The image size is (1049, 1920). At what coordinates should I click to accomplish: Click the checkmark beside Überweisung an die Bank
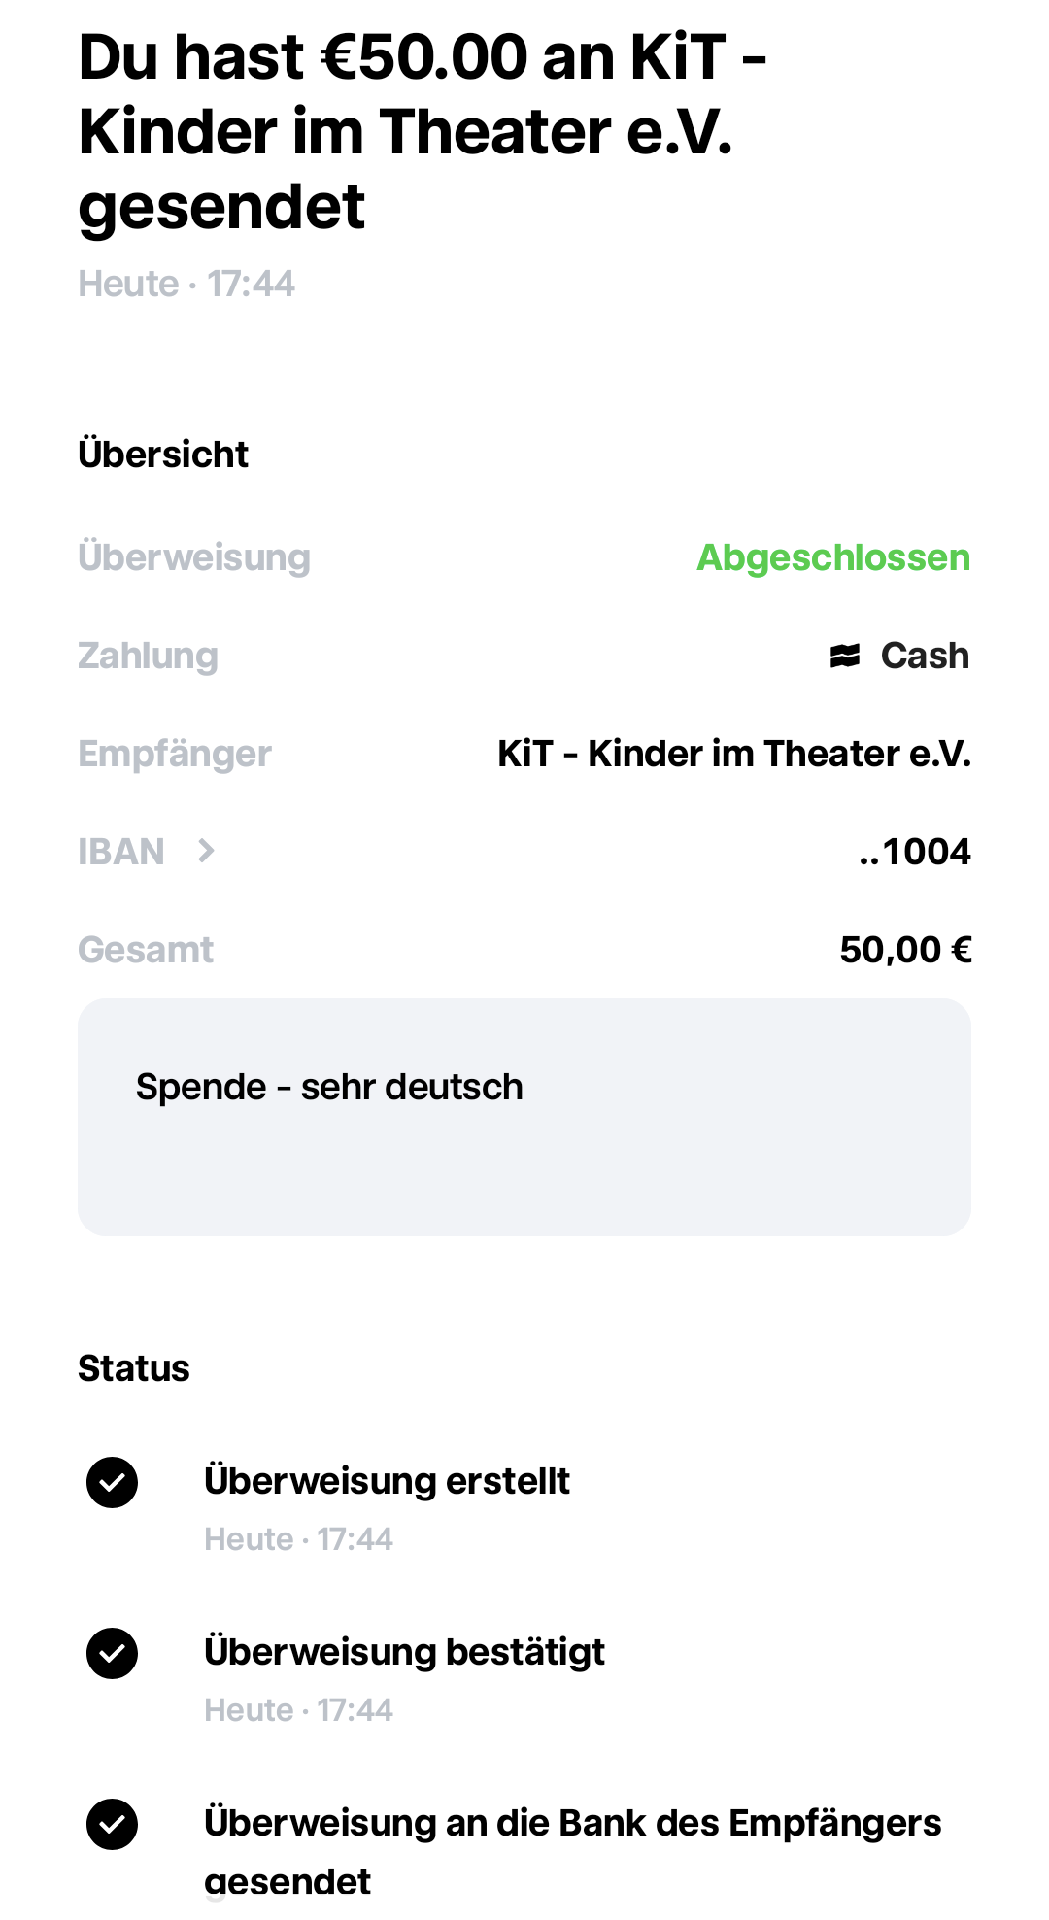tap(113, 1824)
